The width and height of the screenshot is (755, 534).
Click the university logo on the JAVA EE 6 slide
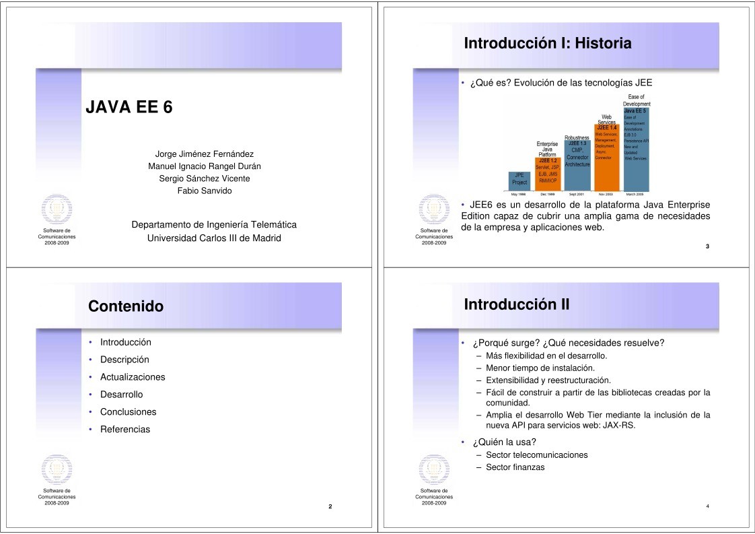[x=57, y=209]
